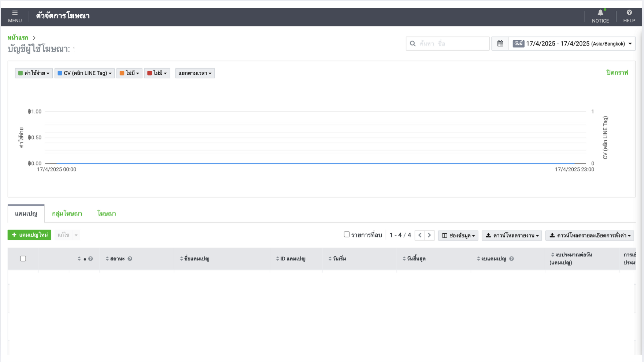Image resolution: width=644 pixels, height=362 pixels.
Task: Open the แยกตามเวลา dropdown
Action: pyautogui.click(x=195, y=73)
